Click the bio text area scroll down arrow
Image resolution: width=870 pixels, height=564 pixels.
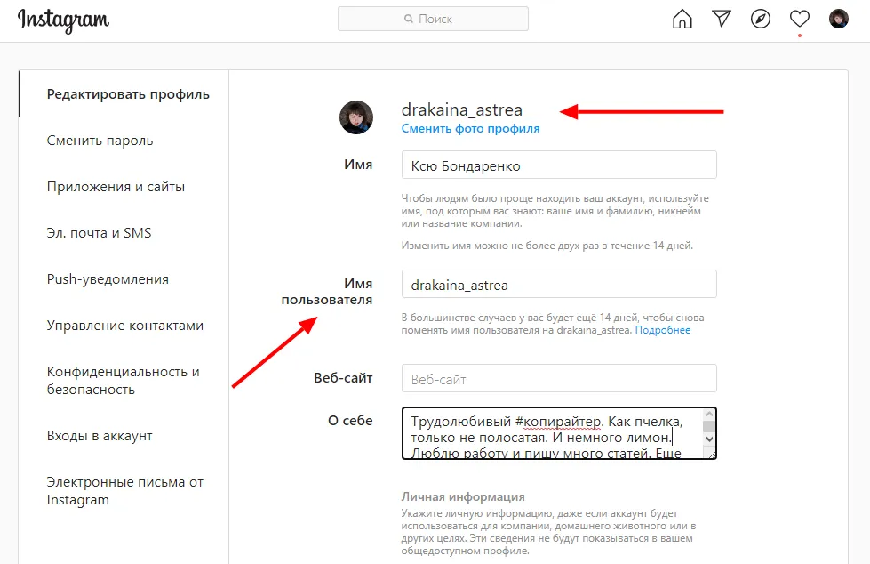click(x=709, y=439)
